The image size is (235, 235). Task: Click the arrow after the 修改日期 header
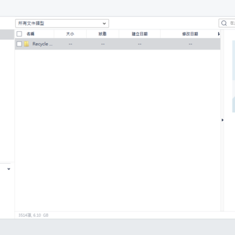point(219,34)
